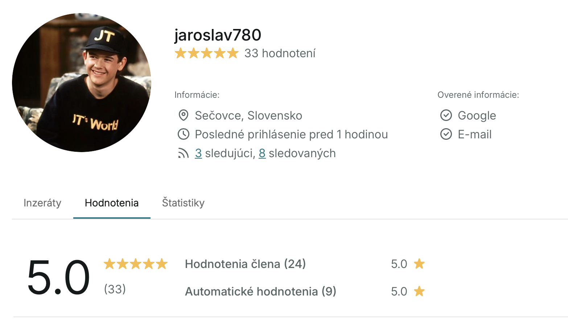Click the star beside member ratings score
The width and height of the screenshot is (568, 331).
[419, 264]
